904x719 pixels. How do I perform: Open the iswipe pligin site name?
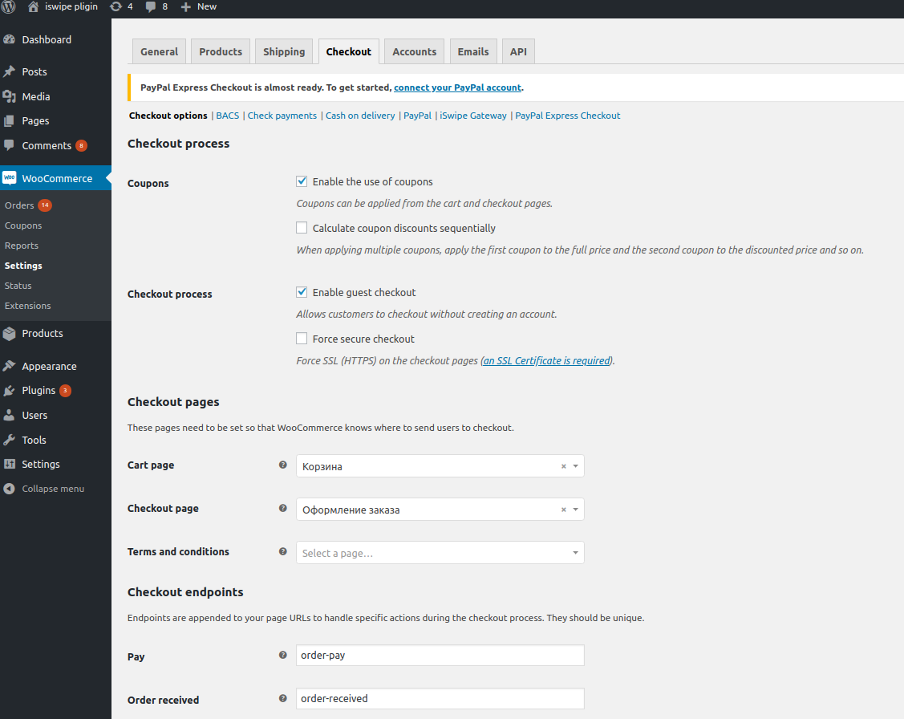click(x=71, y=6)
